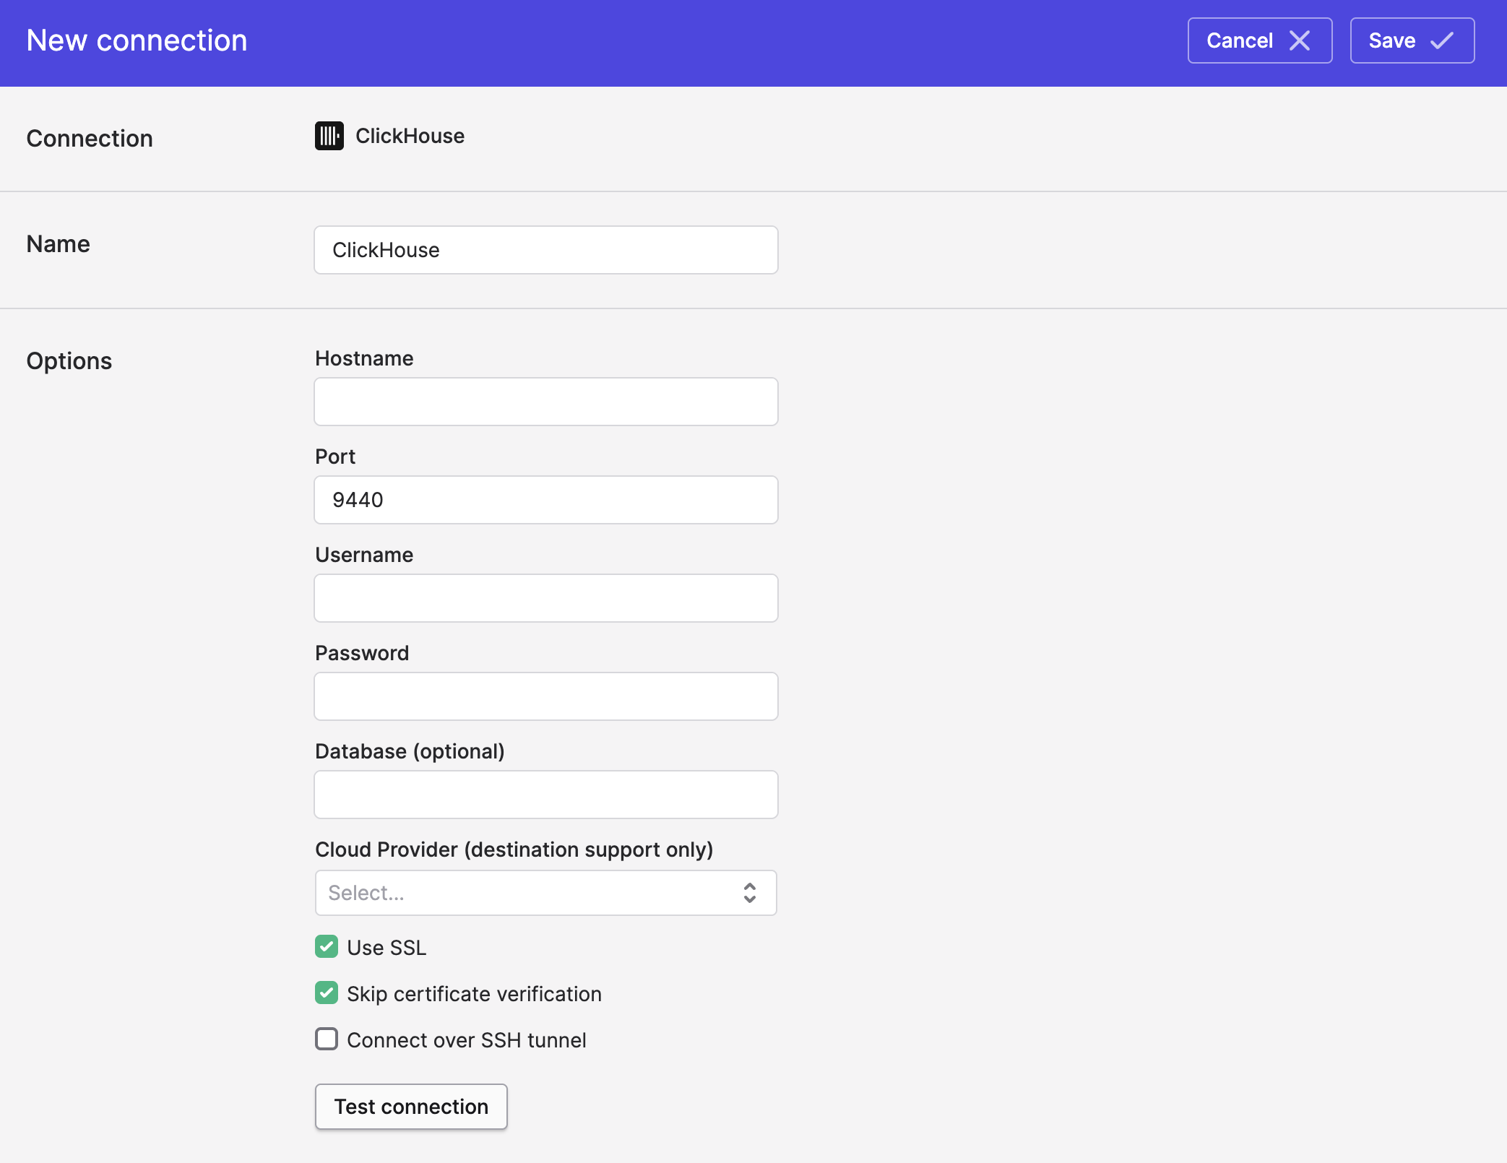
Task: Click the Password field label
Action: [x=362, y=653]
